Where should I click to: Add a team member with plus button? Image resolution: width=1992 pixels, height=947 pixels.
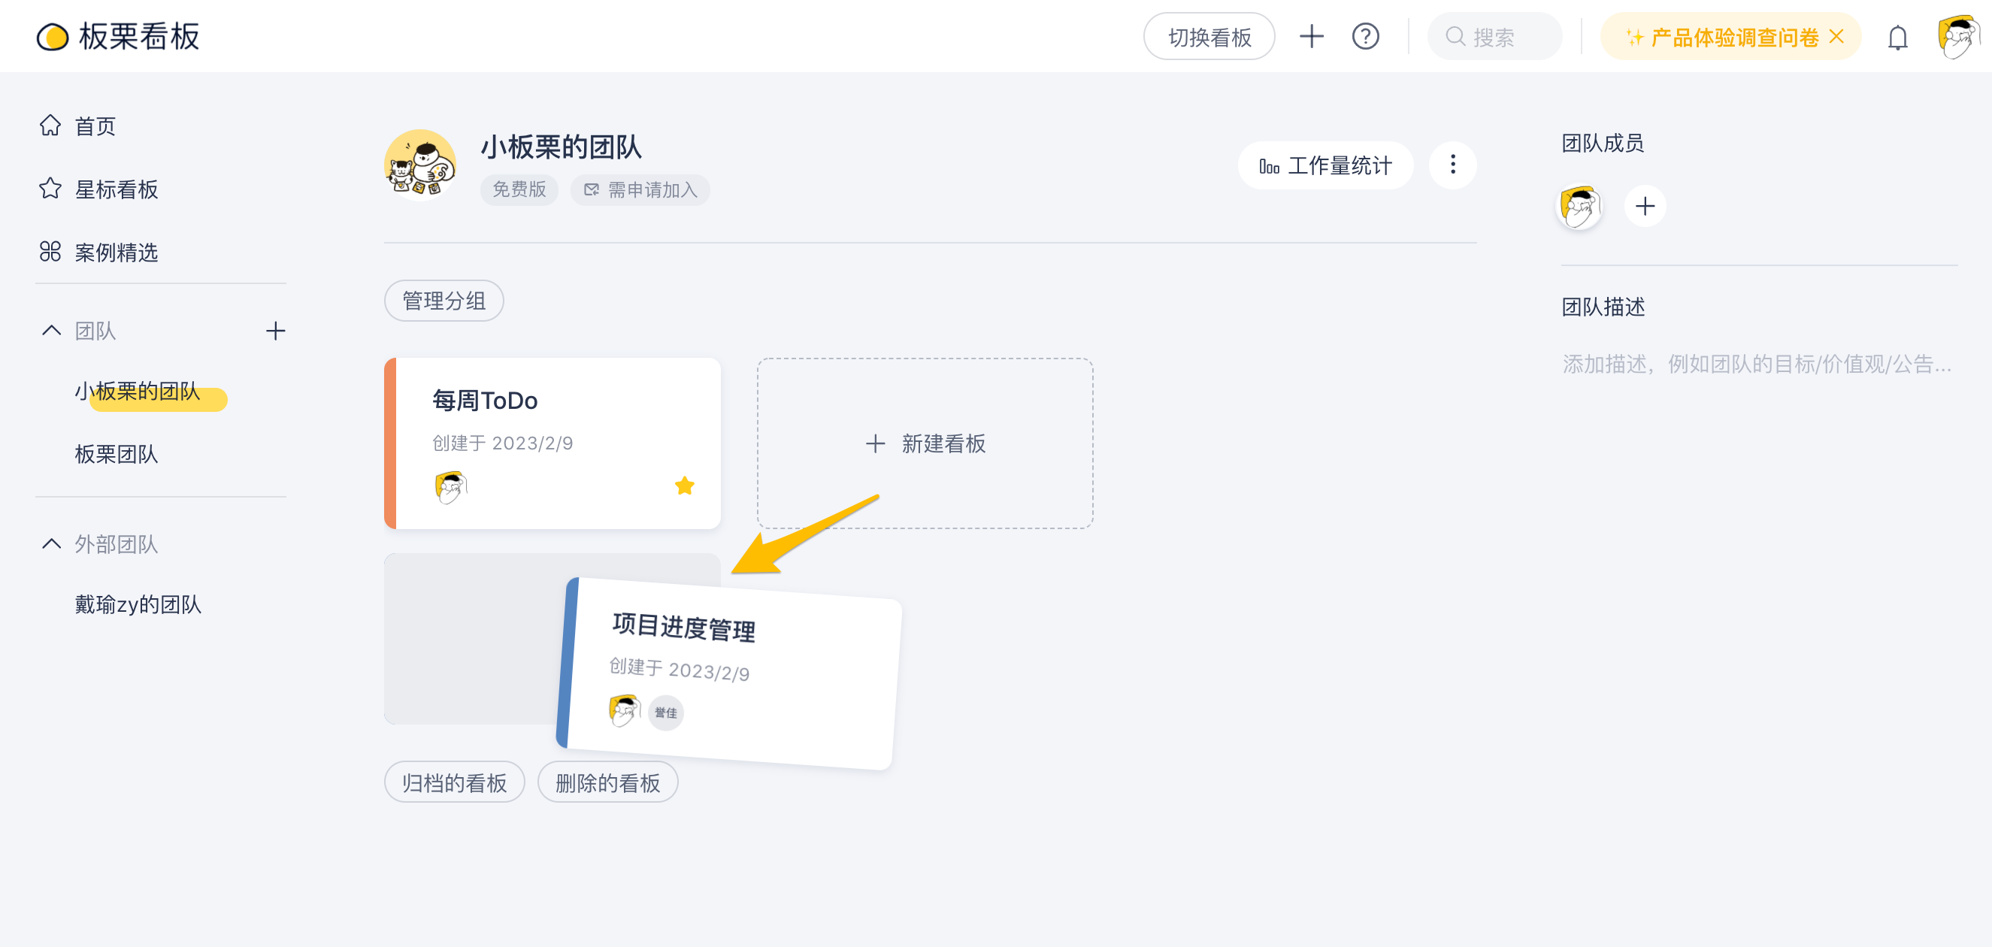(x=1645, y=207)
